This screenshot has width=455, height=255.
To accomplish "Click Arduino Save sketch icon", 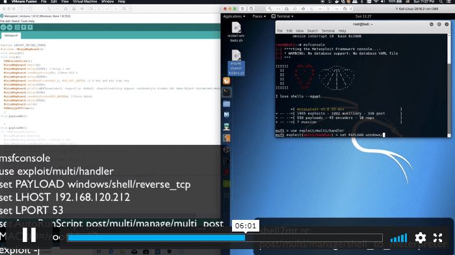I will pos(30,27).
